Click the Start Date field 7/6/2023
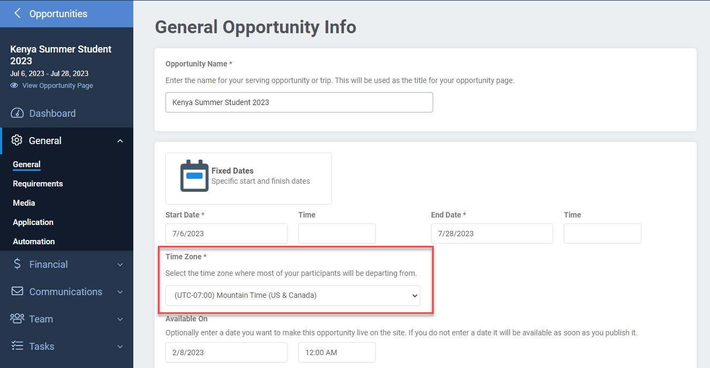 (226, 234)
